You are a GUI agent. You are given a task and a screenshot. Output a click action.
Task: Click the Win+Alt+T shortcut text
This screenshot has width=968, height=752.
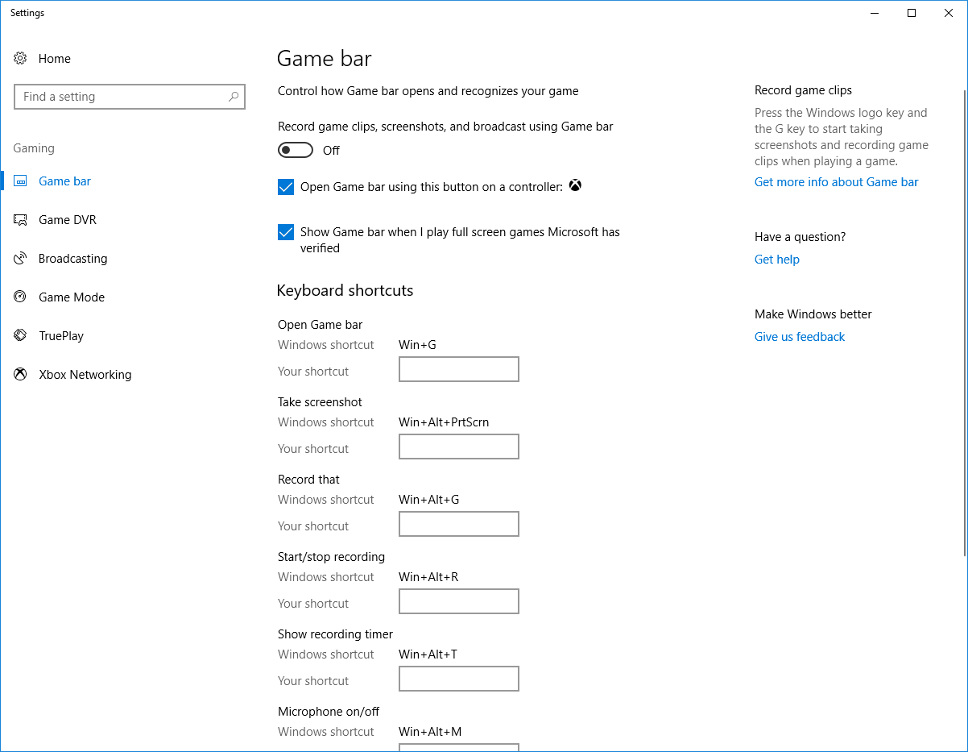(x=428, y=654)
